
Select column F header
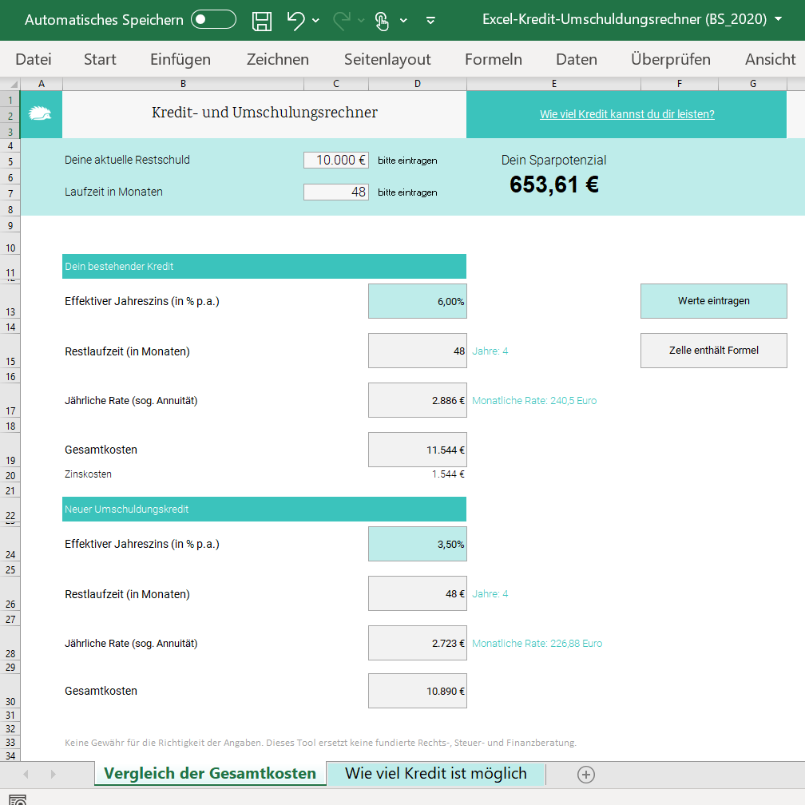pos(680,84)
